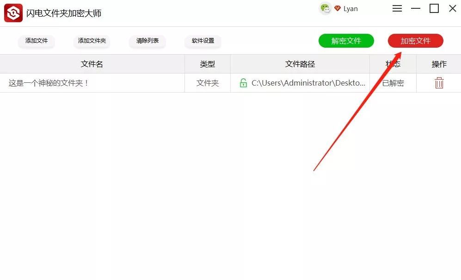
Task: Click the green 解密文件 button
Action: point(346,41)
